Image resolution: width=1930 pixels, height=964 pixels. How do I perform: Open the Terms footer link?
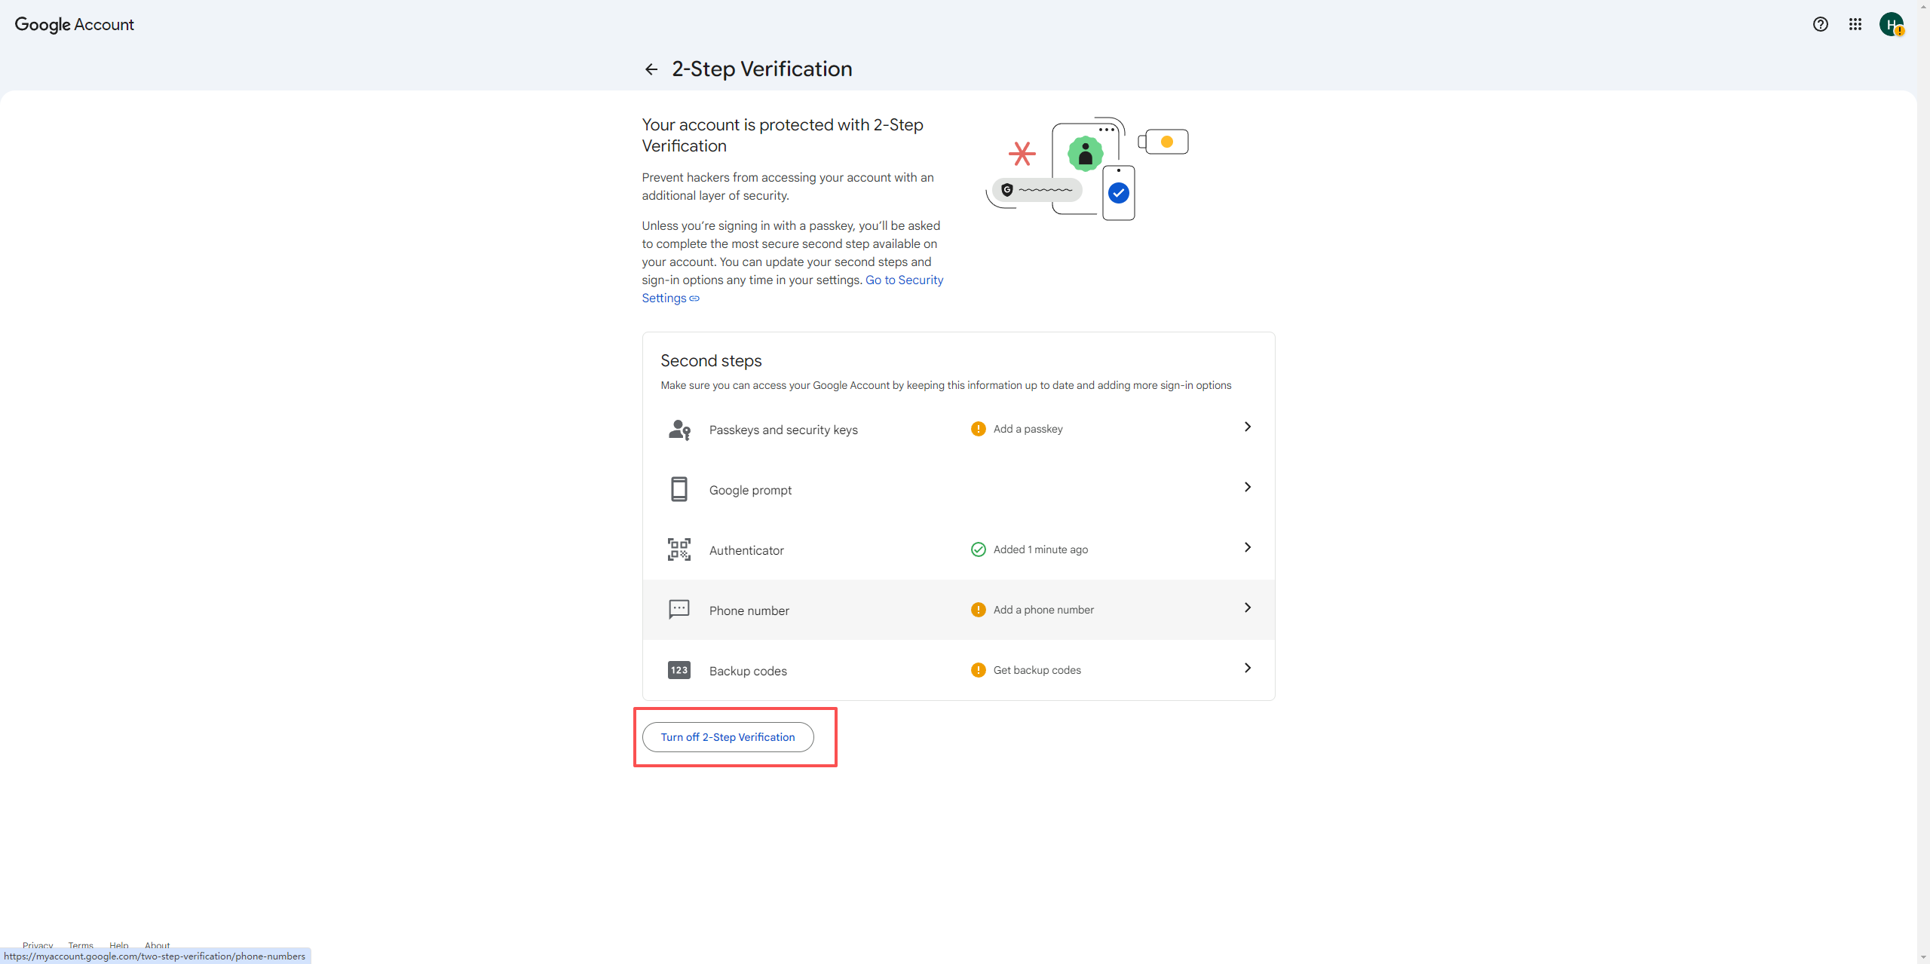(81, 944)
